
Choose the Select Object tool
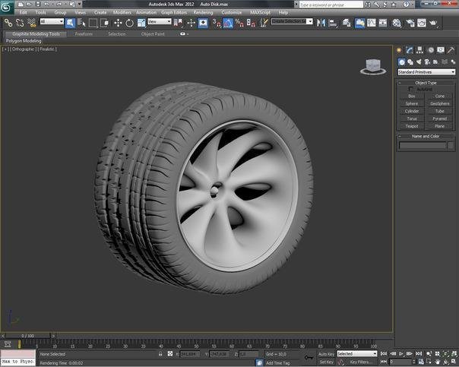70,23
